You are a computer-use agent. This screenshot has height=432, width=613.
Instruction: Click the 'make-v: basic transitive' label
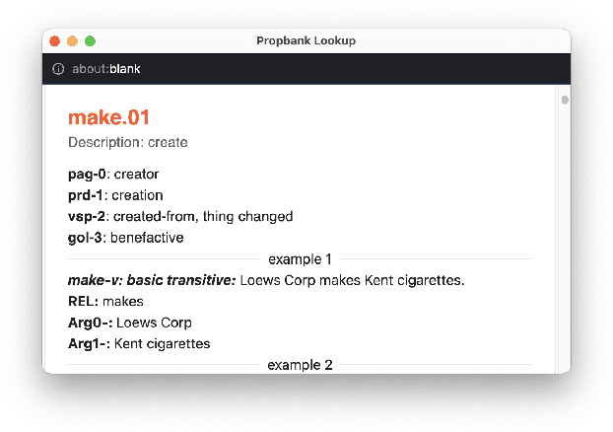coord(152,280)
